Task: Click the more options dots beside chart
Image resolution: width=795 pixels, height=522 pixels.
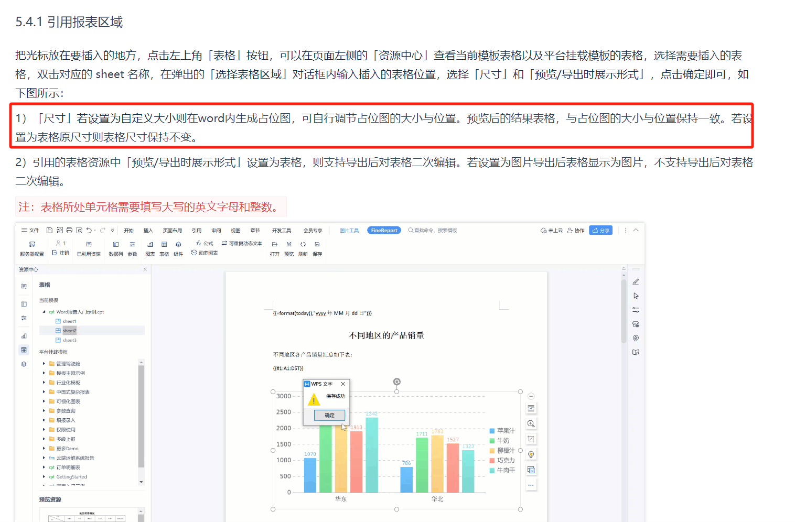Action: click(531, 485)
